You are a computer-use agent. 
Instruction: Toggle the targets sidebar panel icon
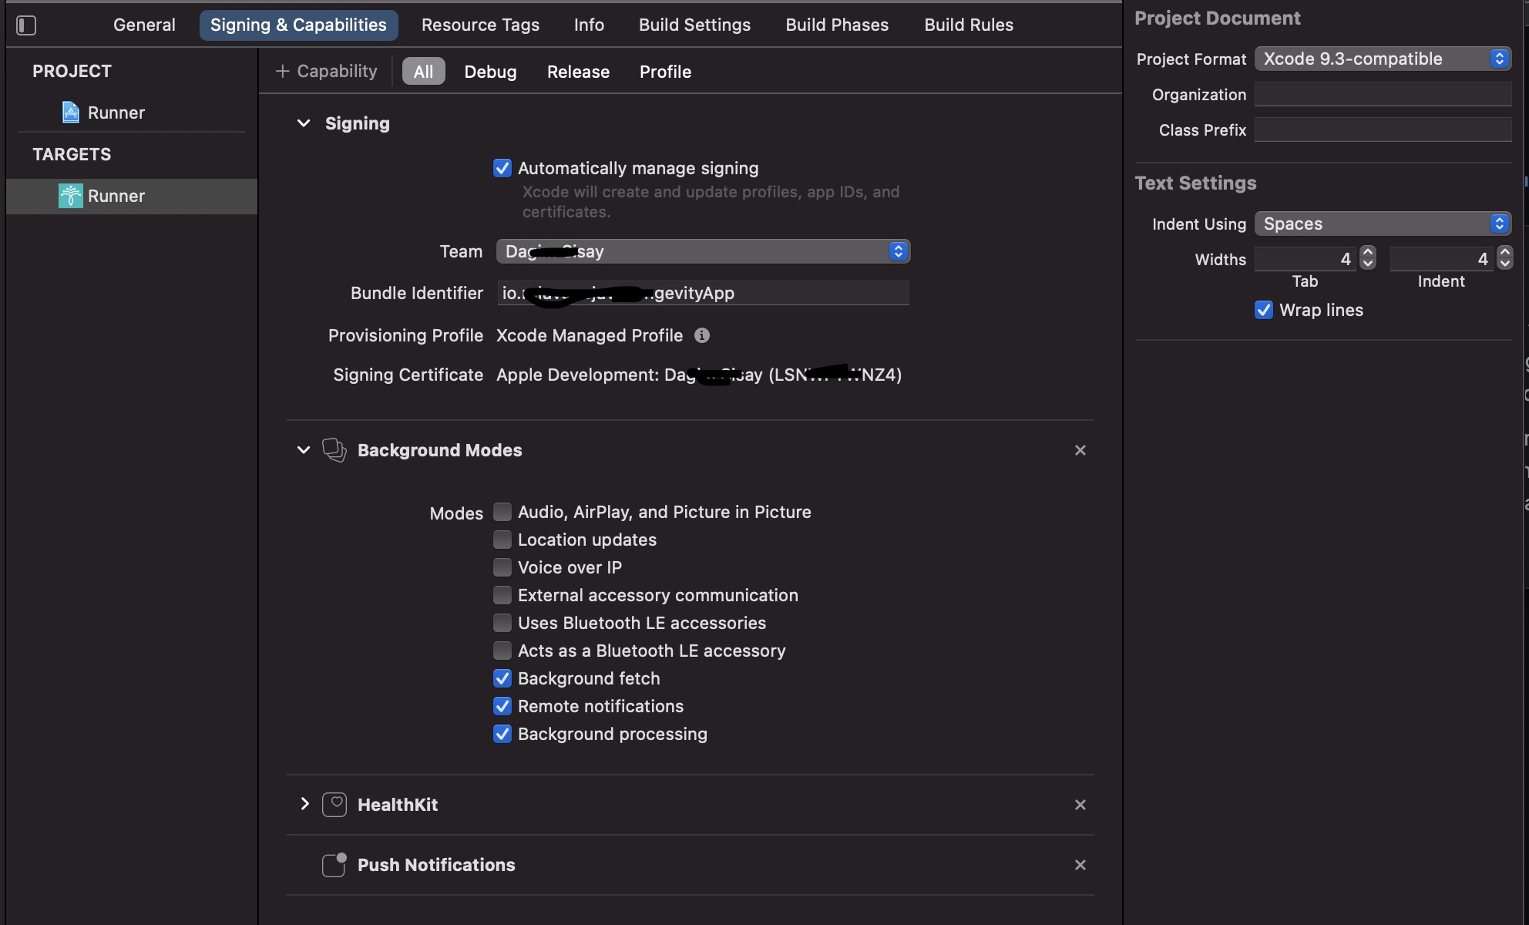pyautogui.click(x=26, y=25)
